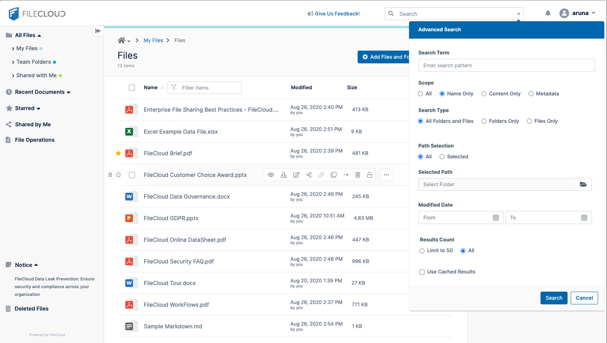Sort files by Modified column
This screenshot has width=607, height=343.
tap(301, 88)
